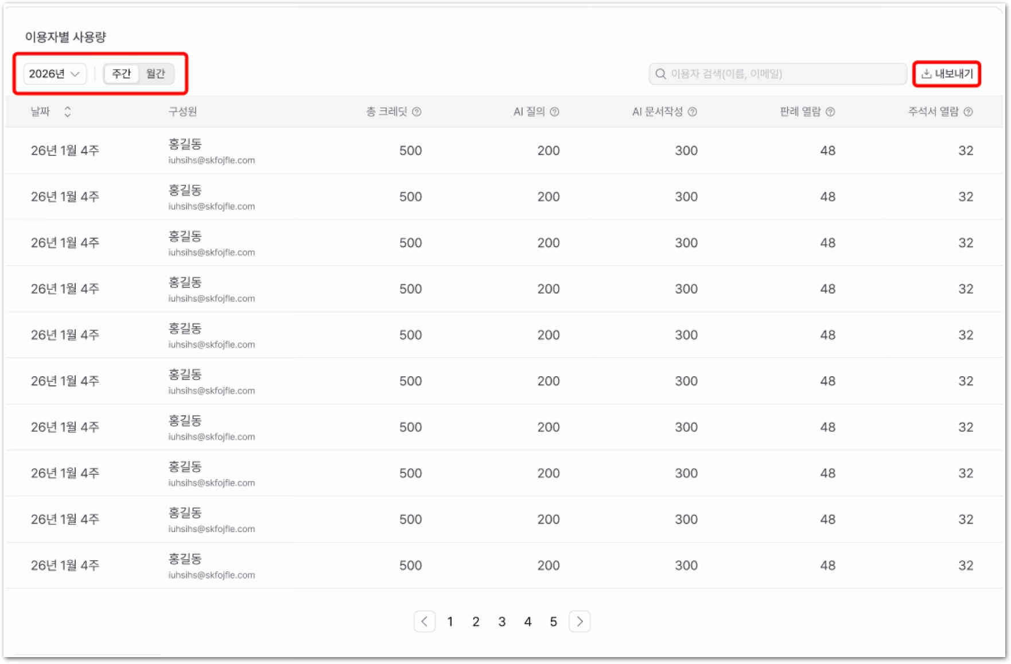
Task: Jump to page 3
Action: [502, 622]
